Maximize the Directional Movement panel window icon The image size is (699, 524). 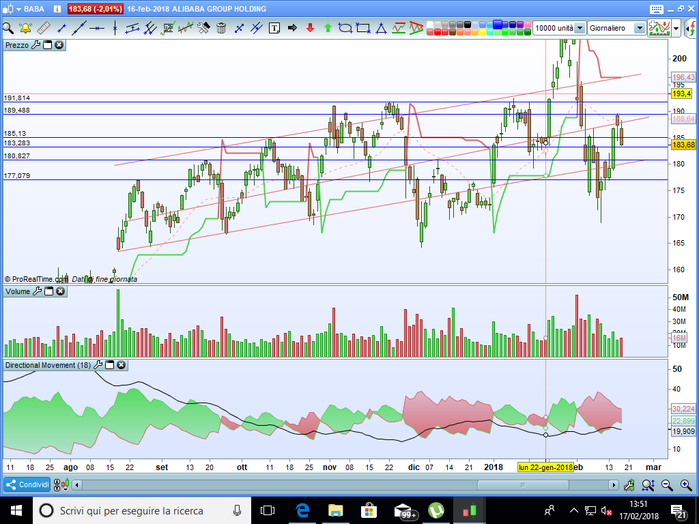(109, 365)
